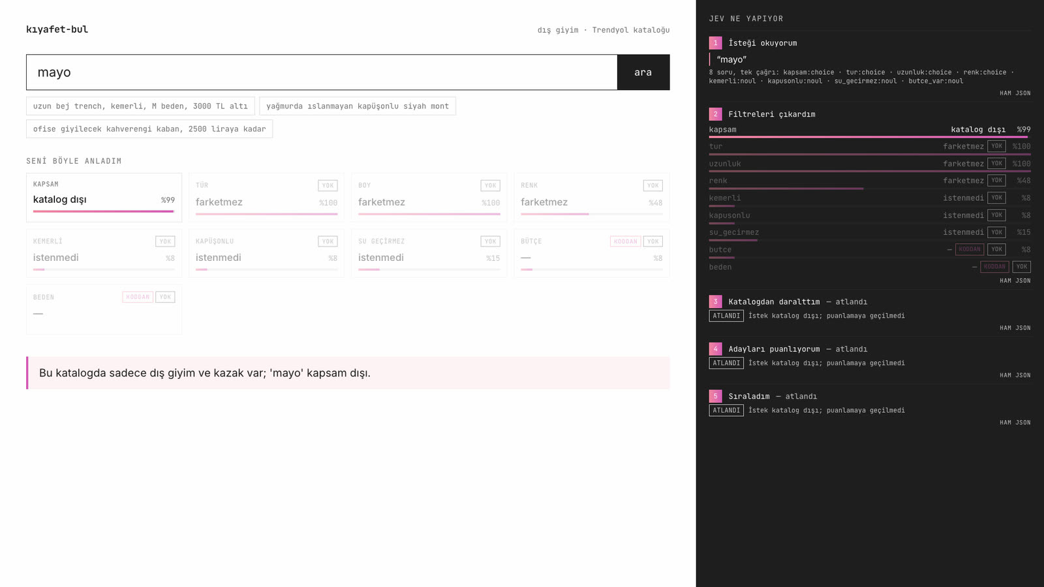Viewport: 1044px width, 587px height.
Task: Click the YOK badge in BEDEN card
Action: (x=165, y=297)
